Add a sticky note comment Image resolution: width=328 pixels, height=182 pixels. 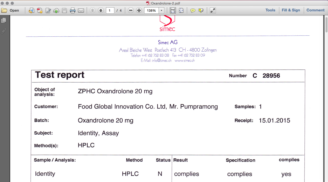click(x=193, y=10)
